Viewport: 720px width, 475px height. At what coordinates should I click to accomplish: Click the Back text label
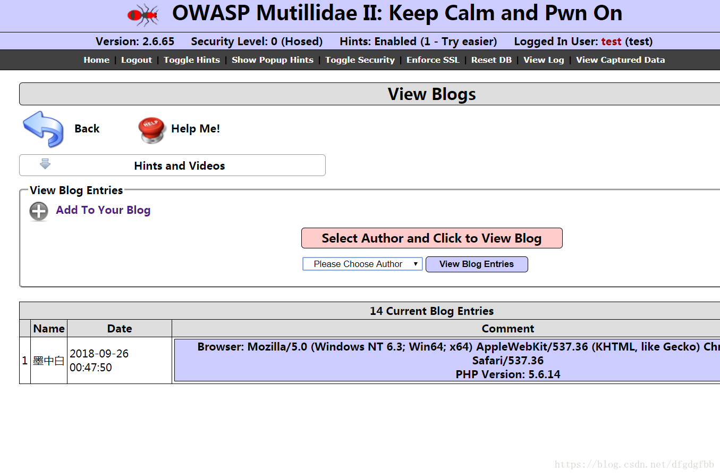coord(87,129)
